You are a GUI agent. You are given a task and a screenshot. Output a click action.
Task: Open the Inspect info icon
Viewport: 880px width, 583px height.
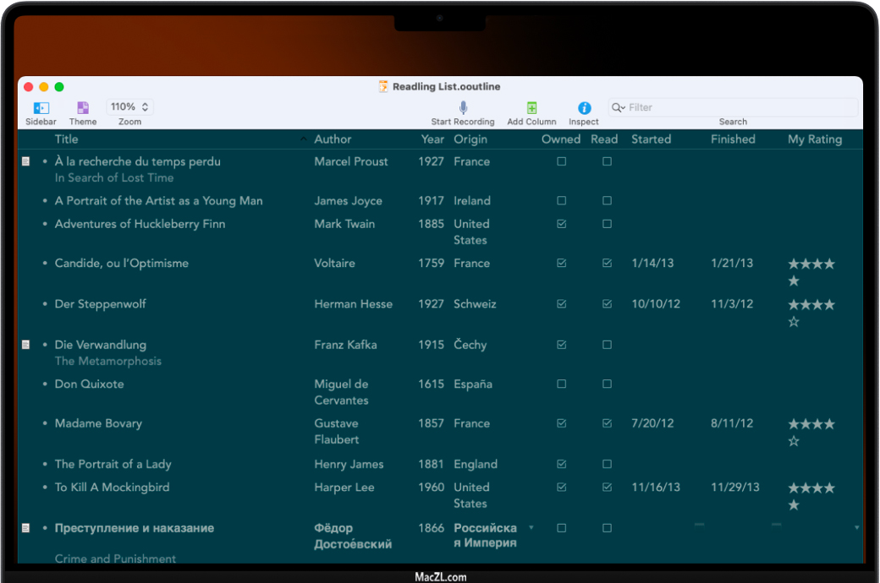pos(584,108)
